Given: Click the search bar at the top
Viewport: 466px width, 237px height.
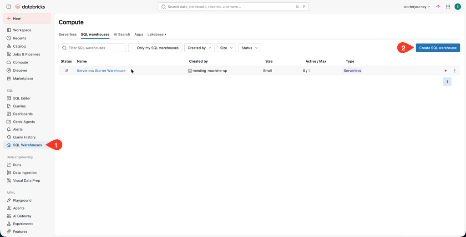Looking at the screenshot, I should tap(233, 6).
